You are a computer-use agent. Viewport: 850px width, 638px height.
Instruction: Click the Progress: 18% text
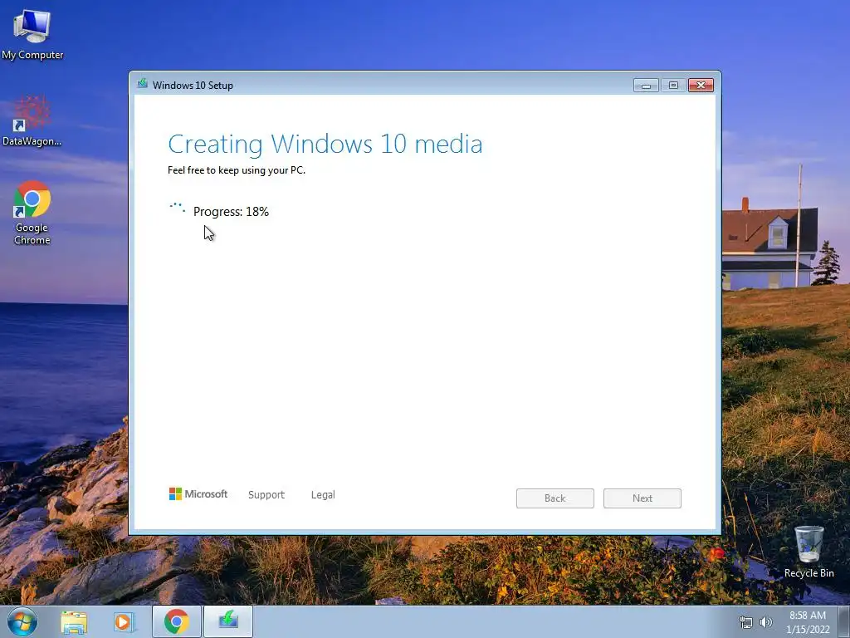231,212
